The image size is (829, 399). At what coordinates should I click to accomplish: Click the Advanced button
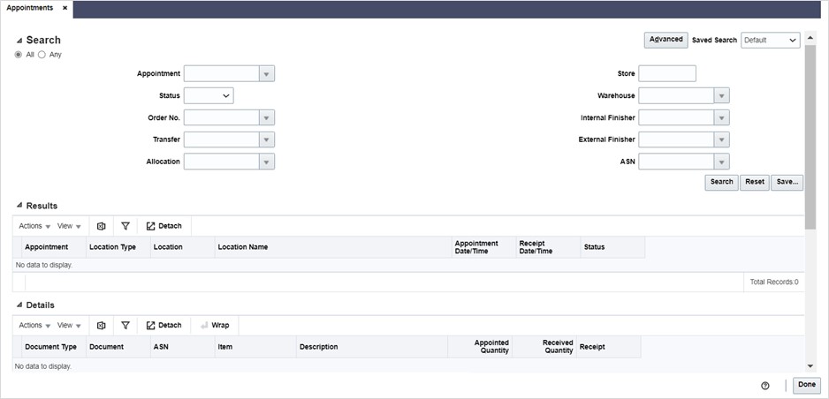coord(666,40)
